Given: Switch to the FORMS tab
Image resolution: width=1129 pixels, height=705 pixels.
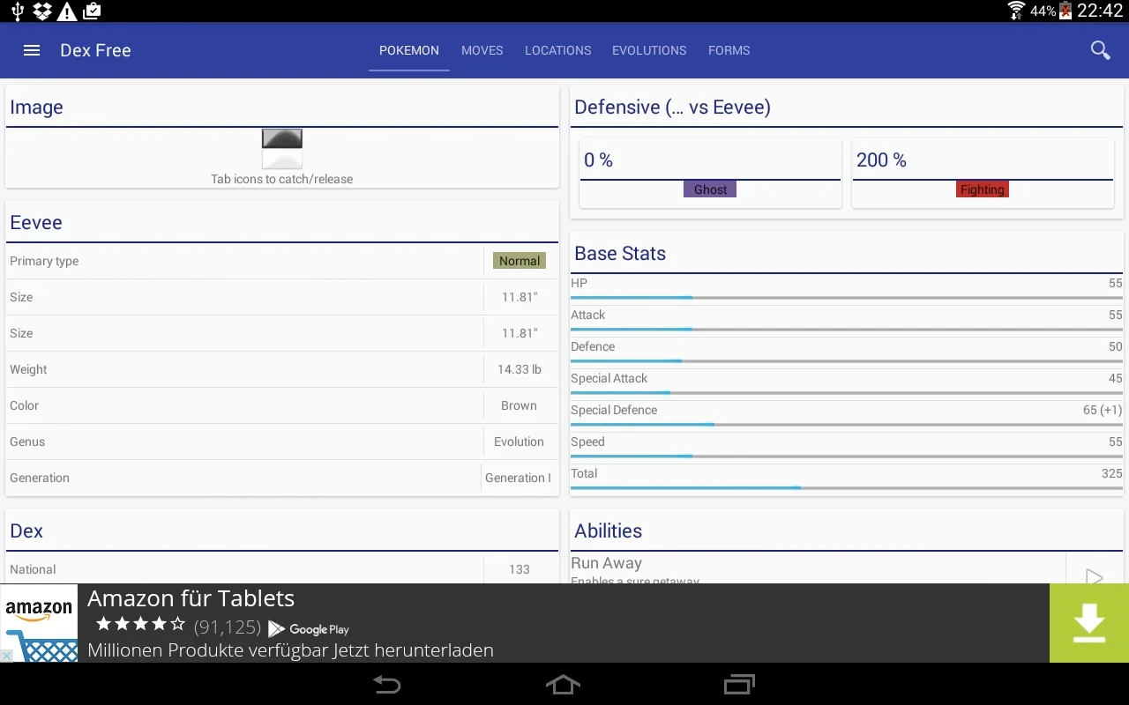Looking at the screenshot, I should click(729, 50).
